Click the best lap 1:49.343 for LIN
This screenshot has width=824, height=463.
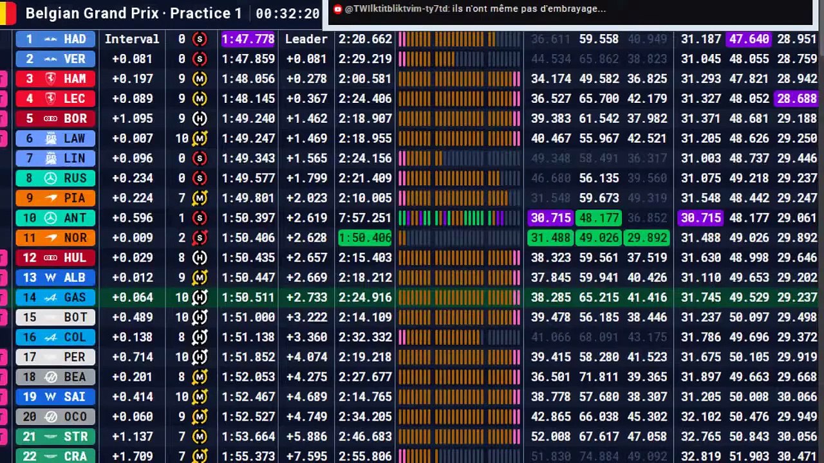point(248,159)
